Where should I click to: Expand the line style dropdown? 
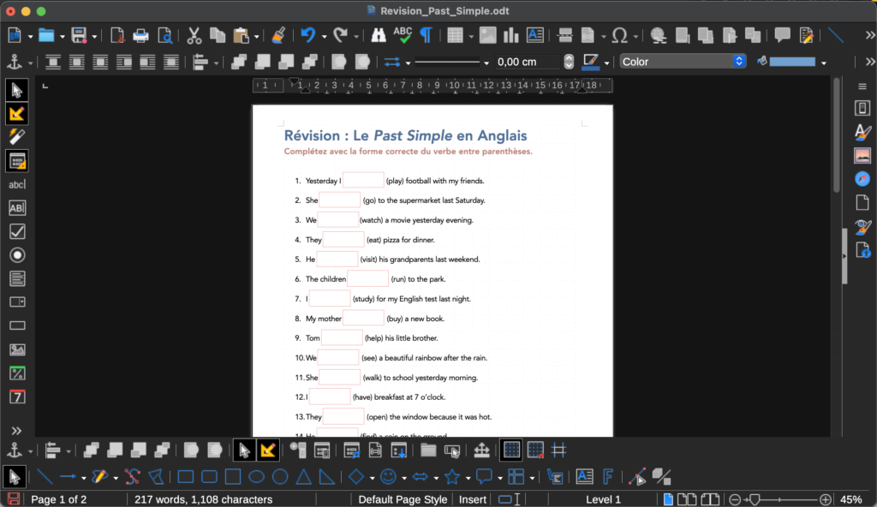click(486, 63)
